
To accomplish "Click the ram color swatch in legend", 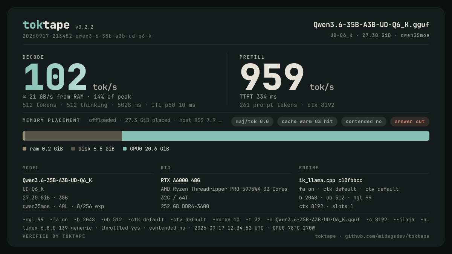I will pyautogui.click(x=24, y=149).
